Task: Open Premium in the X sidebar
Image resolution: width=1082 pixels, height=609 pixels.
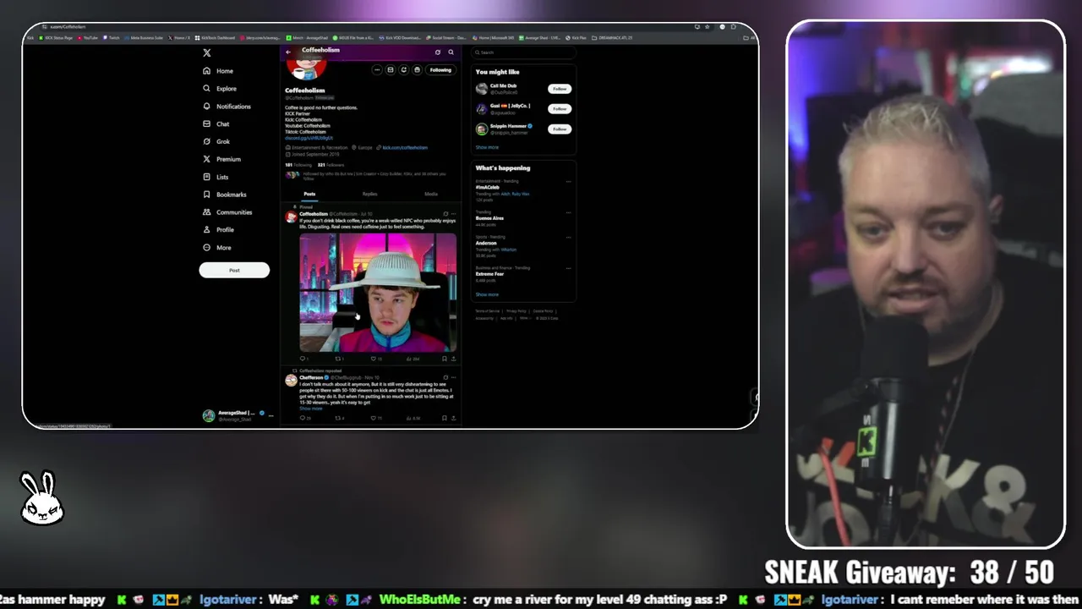Action: [221, 159]
